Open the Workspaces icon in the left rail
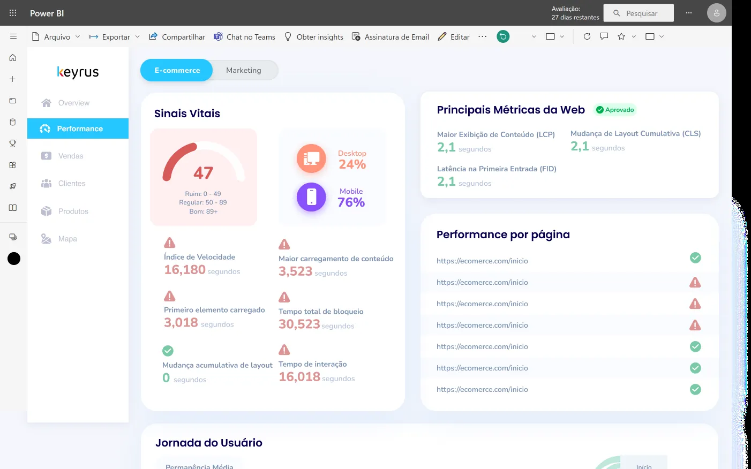Screen dimensions: 751x469 [13, 237]
